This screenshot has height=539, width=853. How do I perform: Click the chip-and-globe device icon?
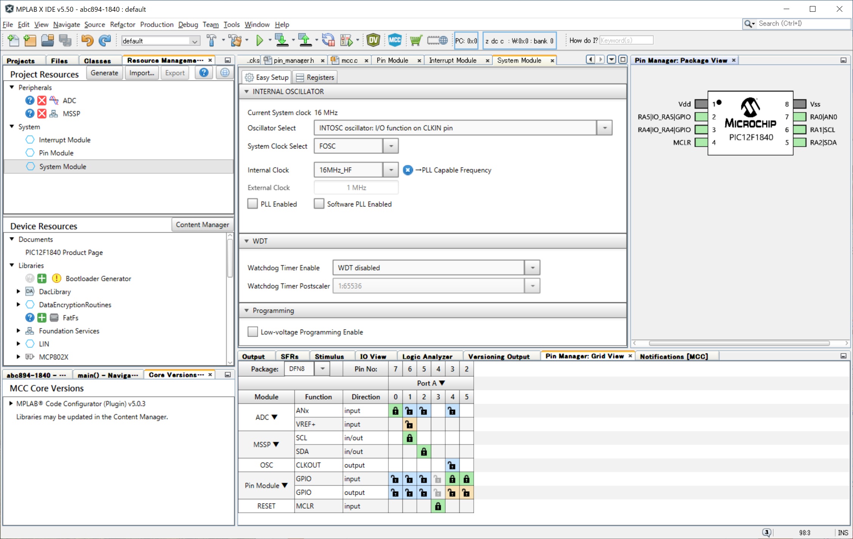coord(437,40)
